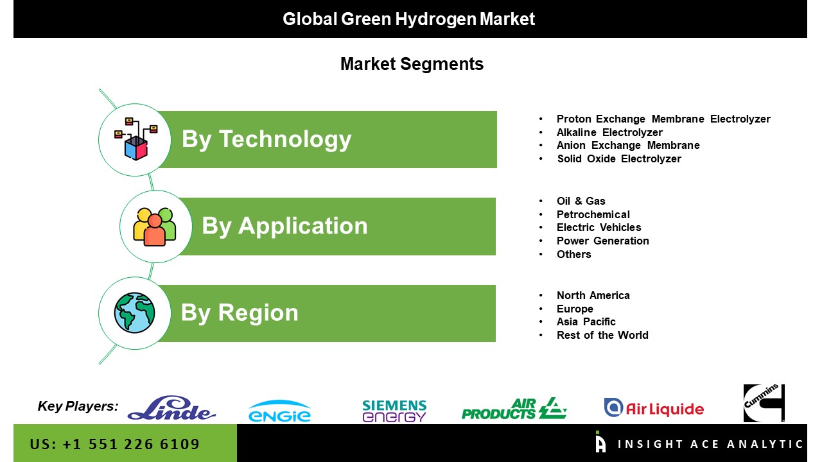Click the Electric Vehicles bullet item

tap(599, 227)
